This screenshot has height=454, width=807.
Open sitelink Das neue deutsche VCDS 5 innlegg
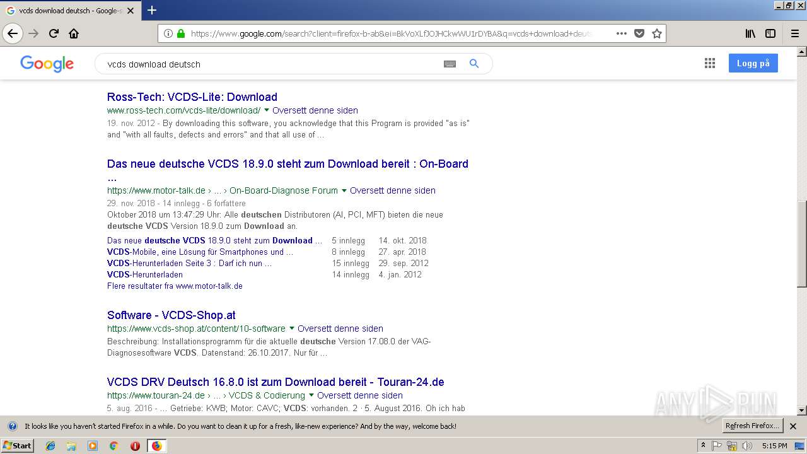pyautogui.click(x=215, y=240)
